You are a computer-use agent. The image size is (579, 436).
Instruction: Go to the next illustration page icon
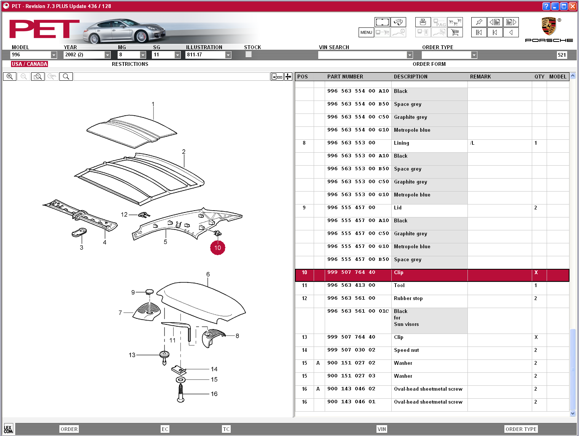[511, 22]
